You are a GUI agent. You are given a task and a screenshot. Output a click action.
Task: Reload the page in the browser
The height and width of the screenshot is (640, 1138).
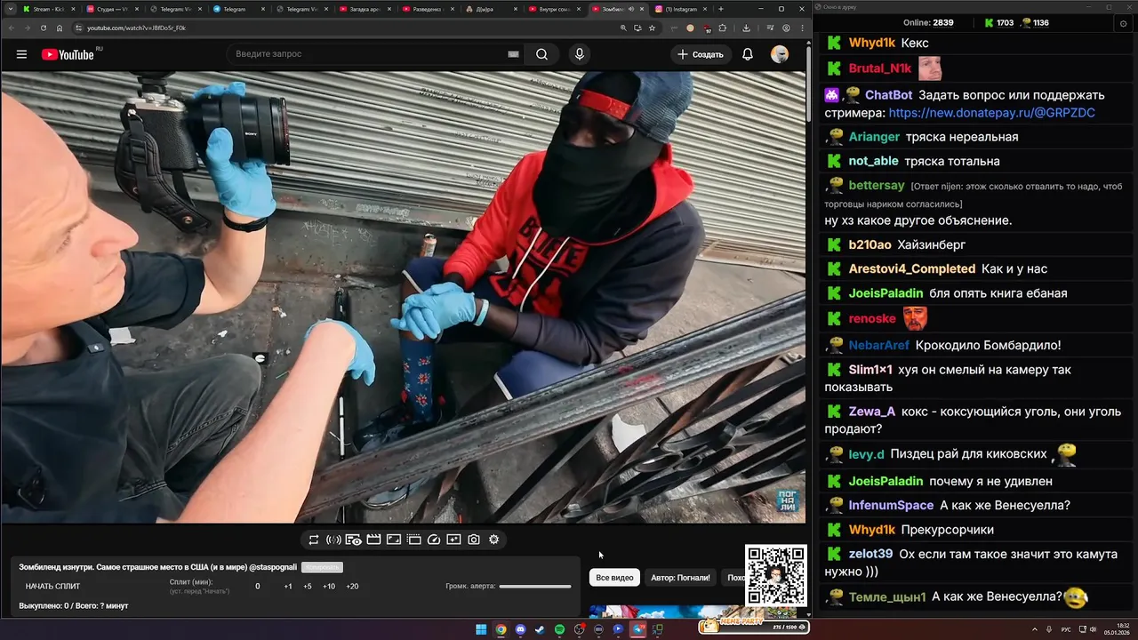[44, 28]
